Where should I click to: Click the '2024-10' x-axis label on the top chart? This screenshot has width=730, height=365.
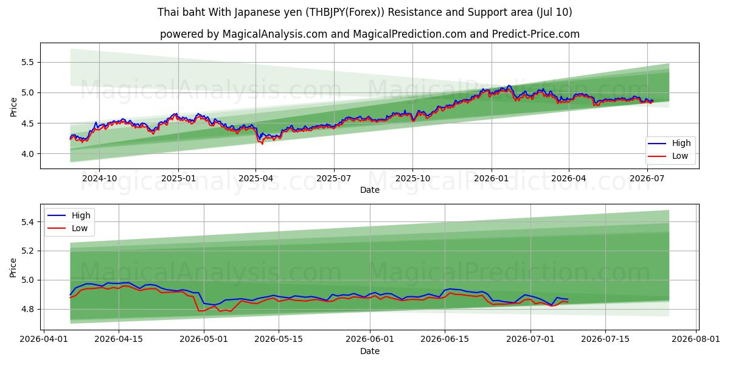pos(99,178)
